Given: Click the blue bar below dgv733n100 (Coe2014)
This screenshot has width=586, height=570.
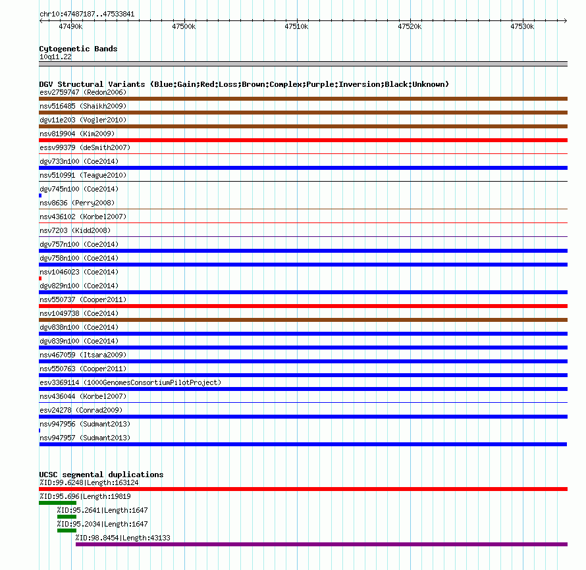Looking at the screenshot, I should [303, 168].
